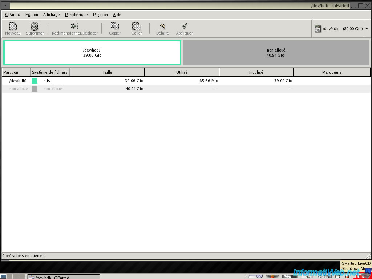
Task: Select the Redimensionner/Déplacer toolbar icon
Action: pyautogui.click(x=74, y=26)
